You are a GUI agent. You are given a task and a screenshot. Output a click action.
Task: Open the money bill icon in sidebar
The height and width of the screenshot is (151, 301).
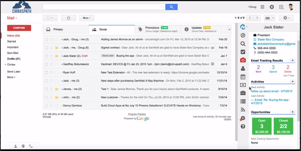243,85
